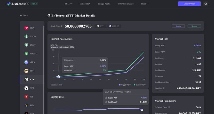Viewport: 214px width, 114px height.
Task: Click the Borrowers value 78
Action: 200,76
